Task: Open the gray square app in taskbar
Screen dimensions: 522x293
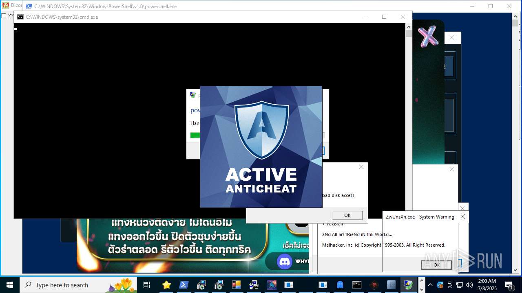Action: (391, 285)
